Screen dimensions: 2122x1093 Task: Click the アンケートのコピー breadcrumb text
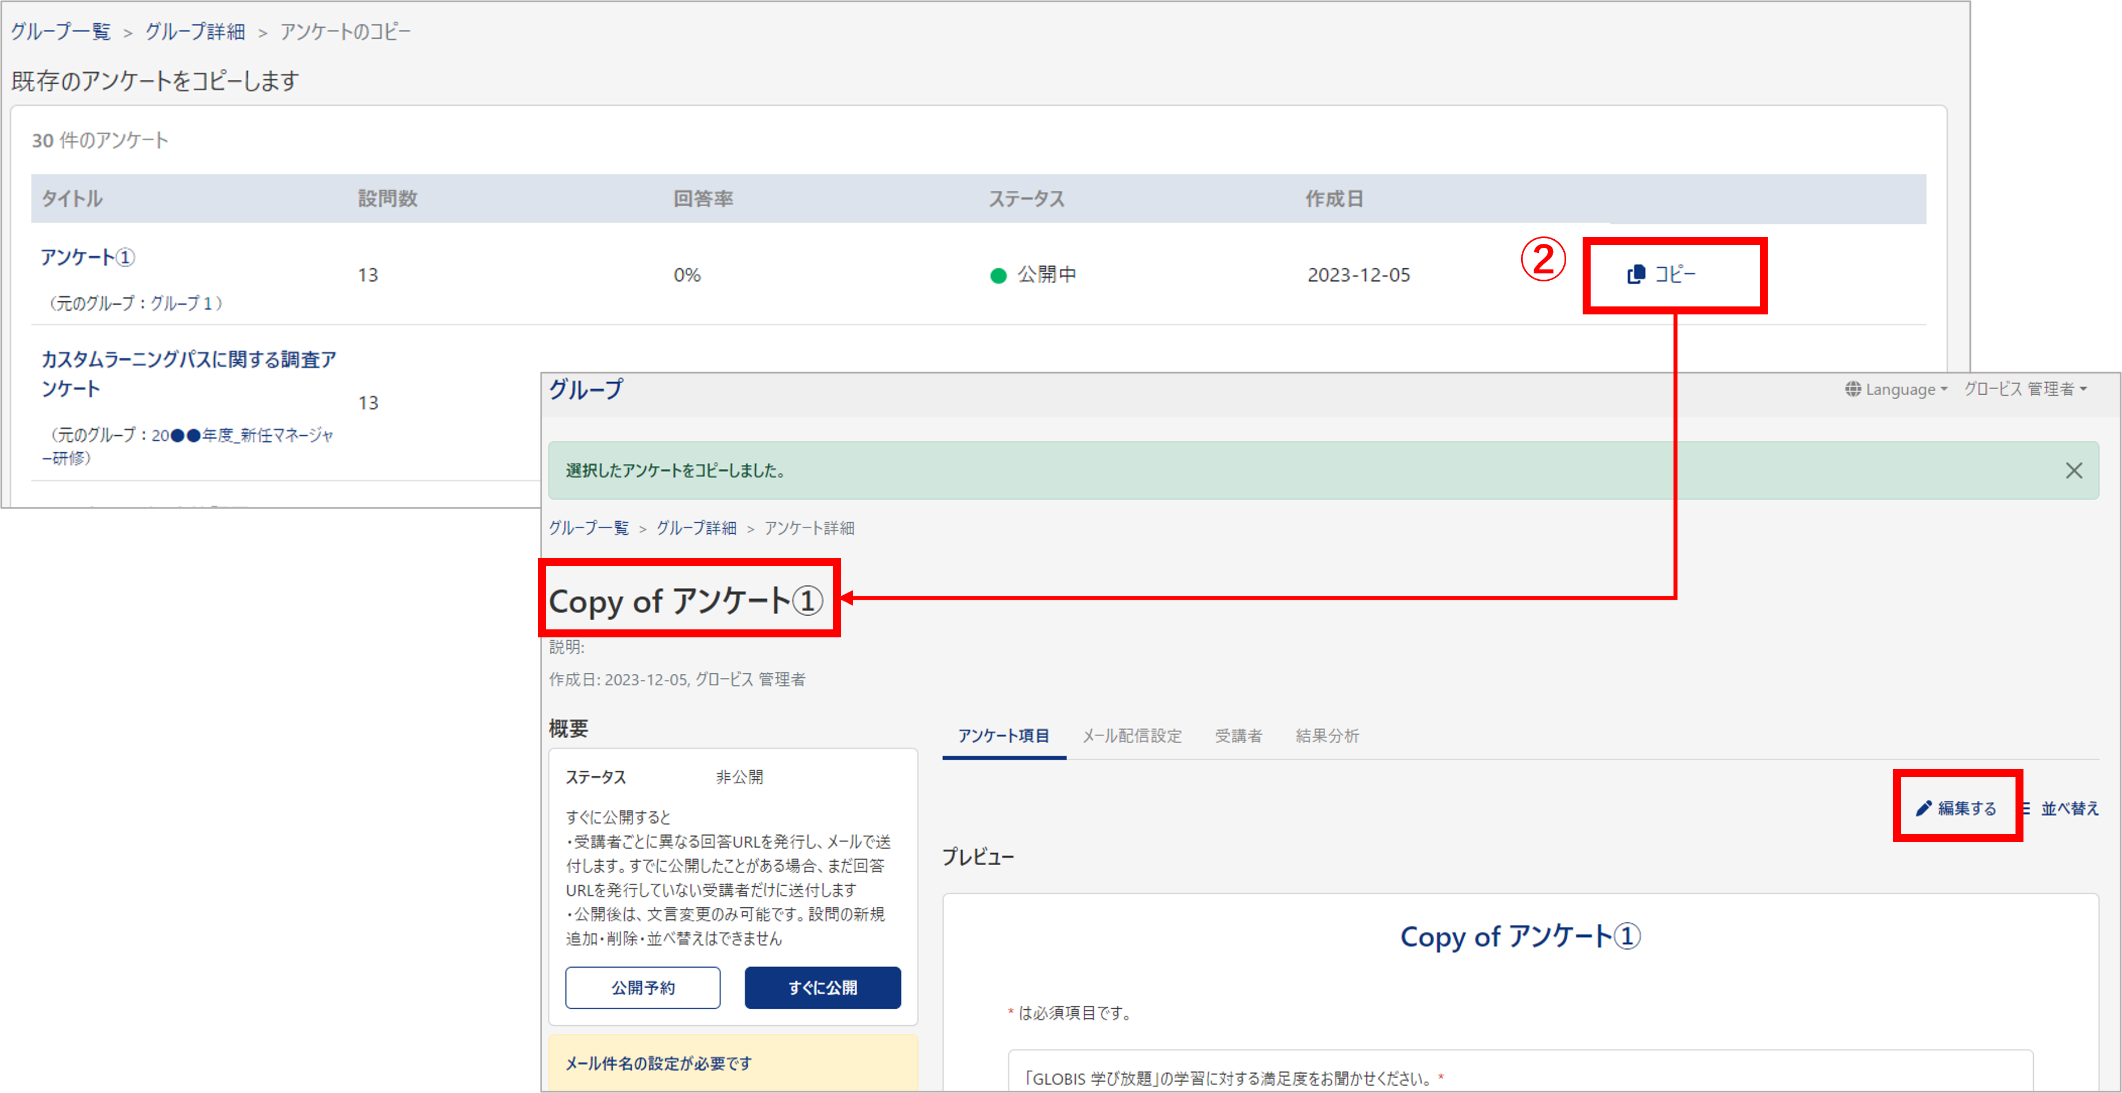pos(345,31)
